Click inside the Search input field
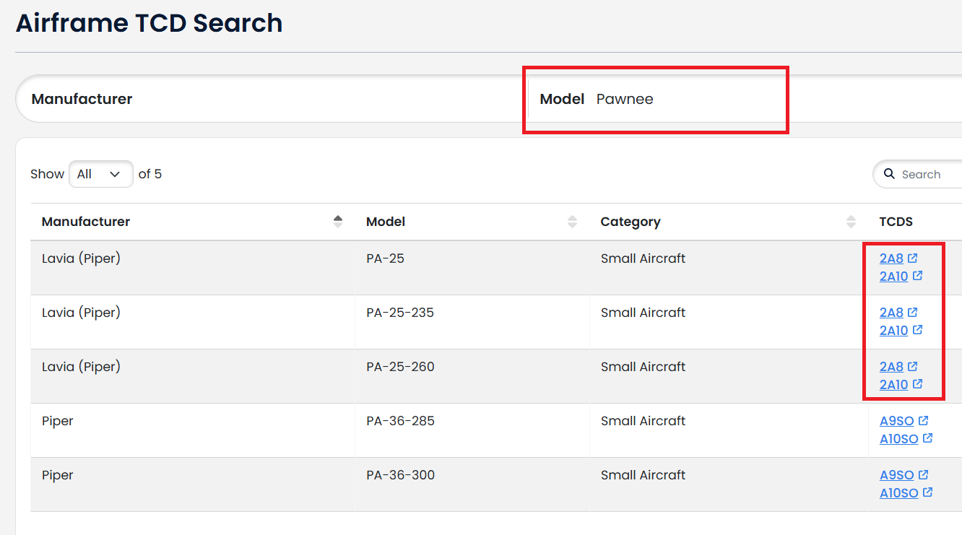Screen dimensions: 962x535 pos(932,174)
